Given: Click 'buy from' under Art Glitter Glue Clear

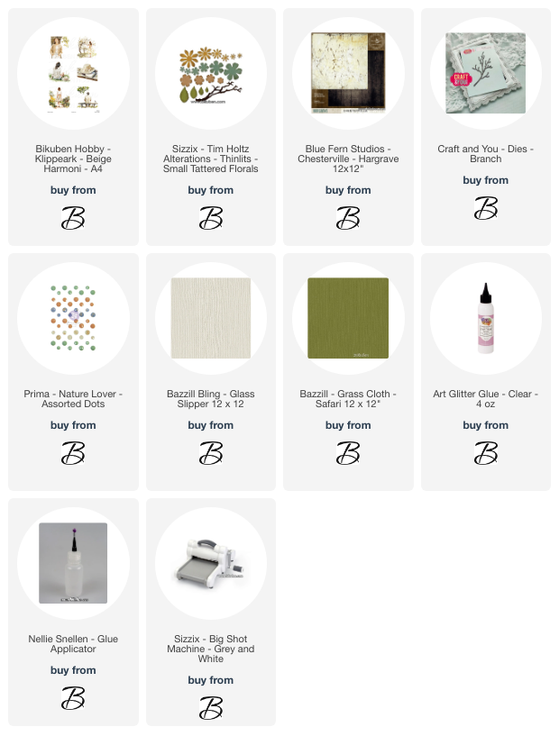Looking at the screenshot, I should pyautogui.click(x=486, y=425).
